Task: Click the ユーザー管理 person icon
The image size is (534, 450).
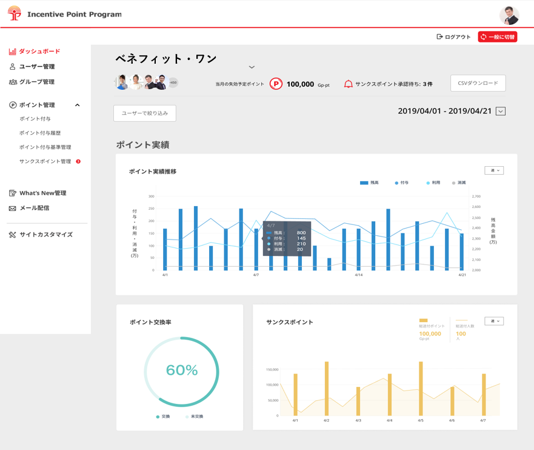Action: coord(13,67)
